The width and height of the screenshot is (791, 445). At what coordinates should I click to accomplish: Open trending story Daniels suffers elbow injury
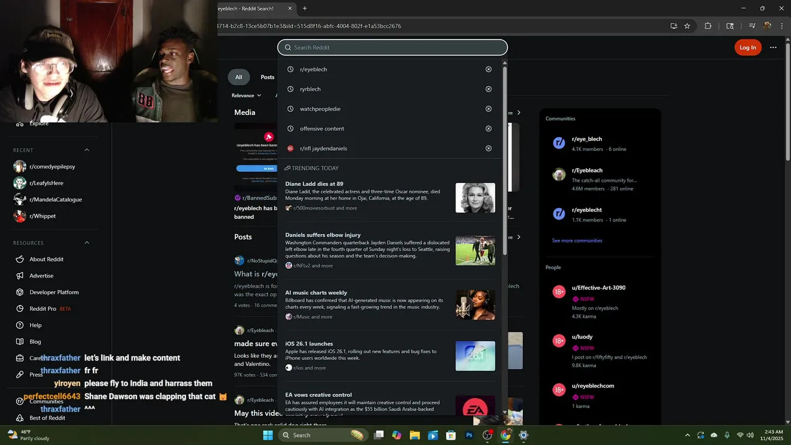pos(390,250)
